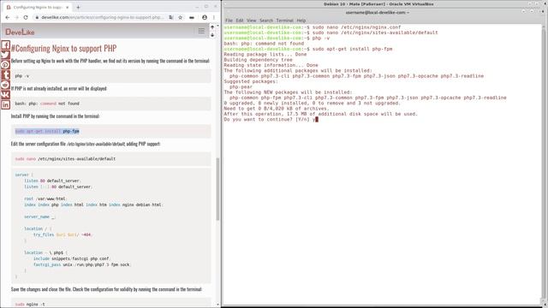Click the scroll-to-top arrow on the page
Screen dimensions: 548x308
coord(212,27)
